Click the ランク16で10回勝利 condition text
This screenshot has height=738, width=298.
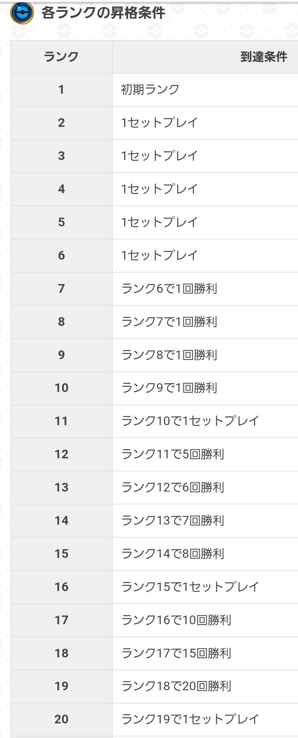[176, 620]
